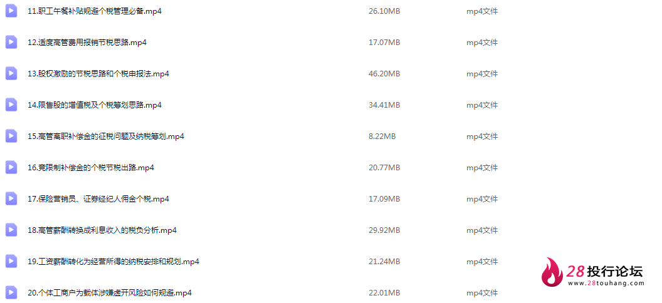Click video icon for 14.限售股的增值税

[11, 105]
